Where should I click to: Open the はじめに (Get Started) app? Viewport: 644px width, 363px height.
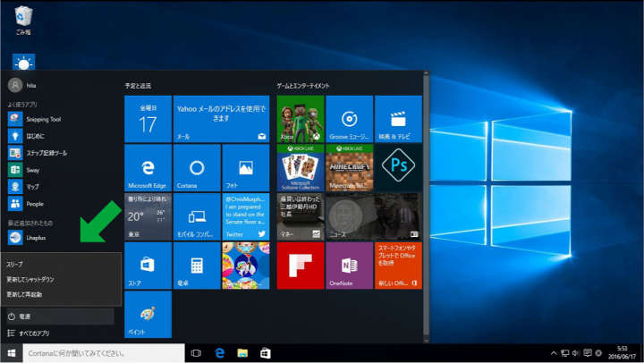[27, 136]
